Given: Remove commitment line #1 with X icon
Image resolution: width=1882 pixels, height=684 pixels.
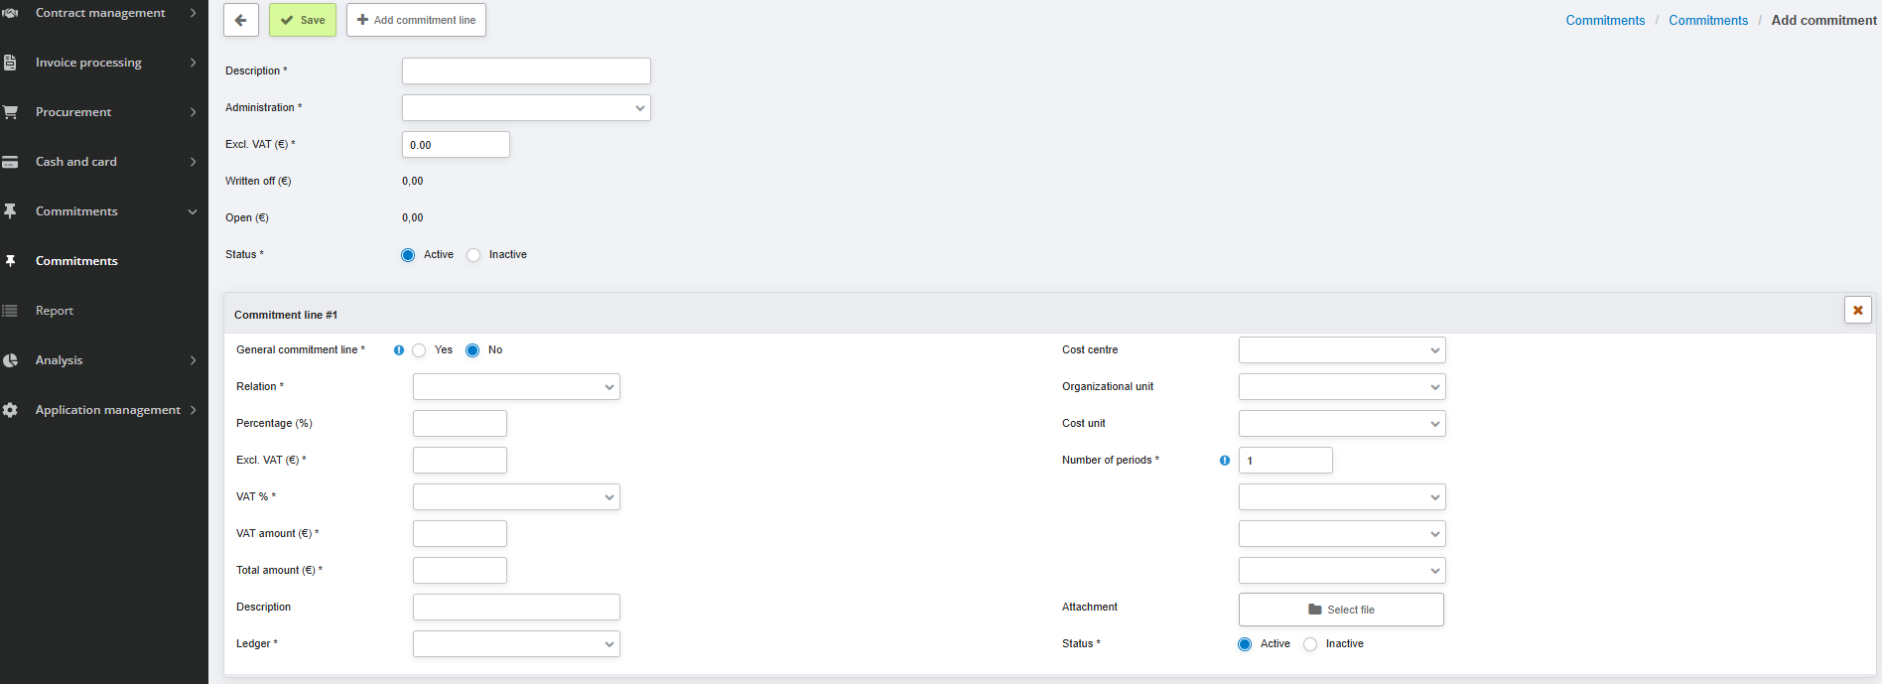Looking at the screenshot, I should click(1857, 310).
